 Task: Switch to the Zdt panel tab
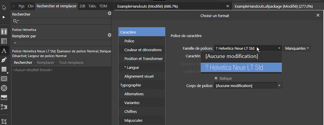tap(83, 6)
